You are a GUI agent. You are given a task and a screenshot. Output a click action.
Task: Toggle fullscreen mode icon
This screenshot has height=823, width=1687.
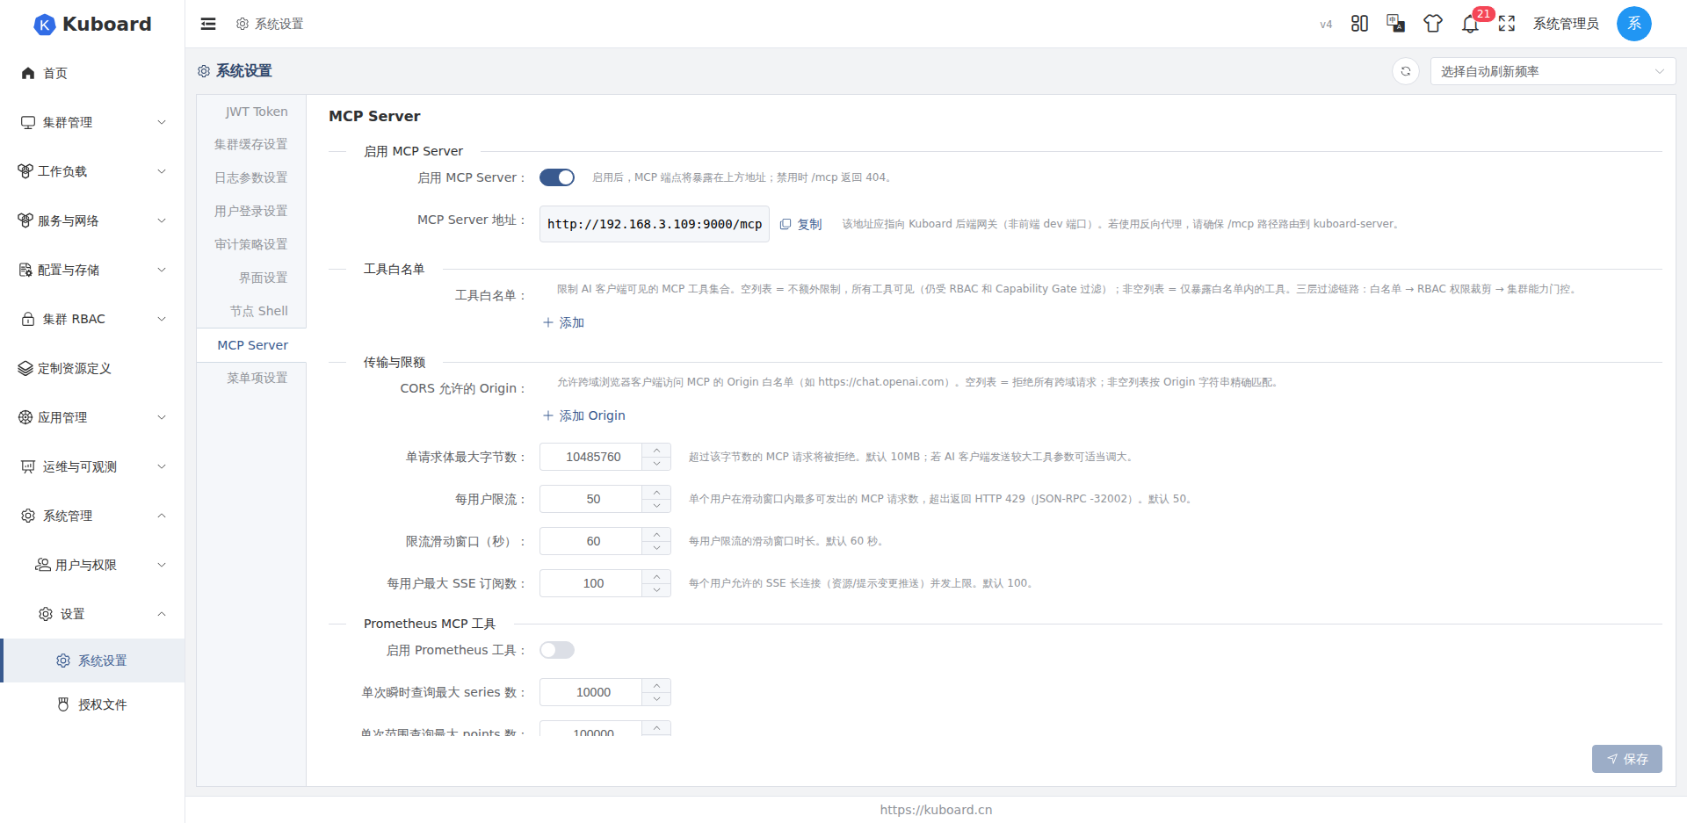[x=1507, y=24]
